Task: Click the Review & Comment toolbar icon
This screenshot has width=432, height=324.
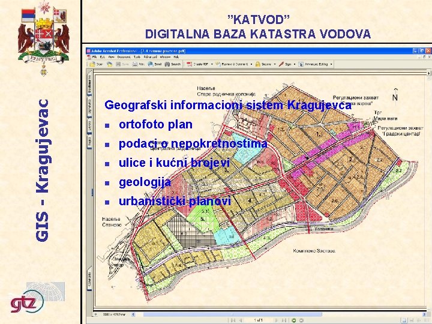Action: pos(218,64)
